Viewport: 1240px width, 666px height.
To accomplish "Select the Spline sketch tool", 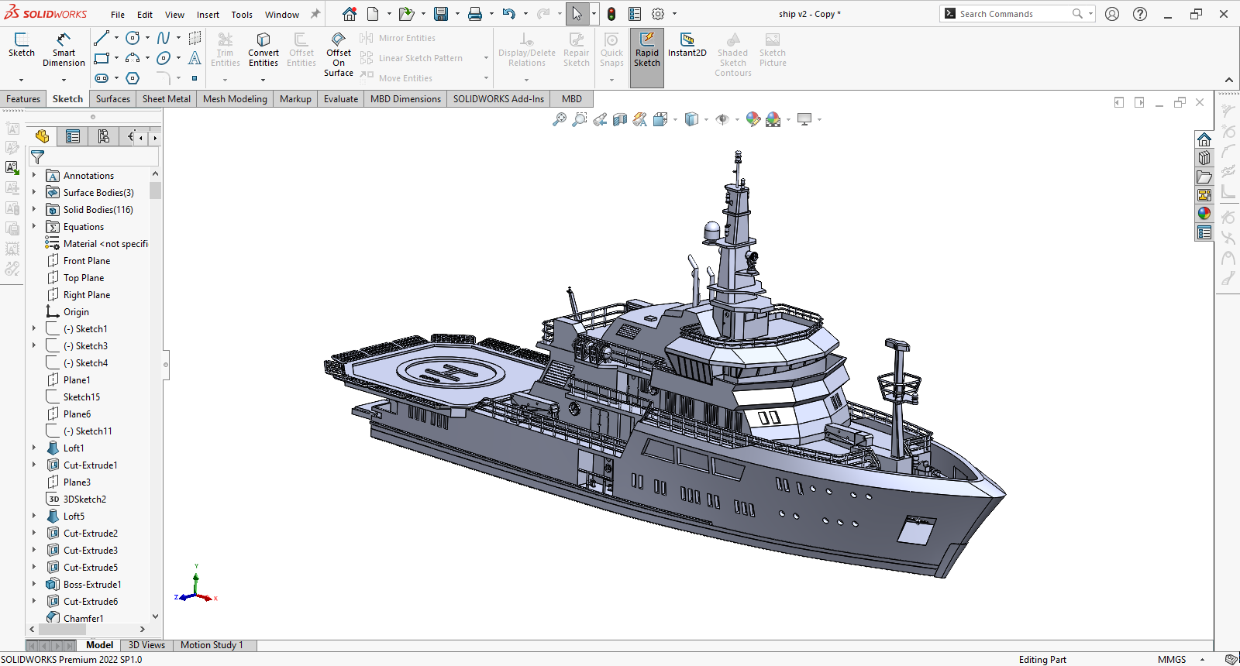I will coord(164,38).
